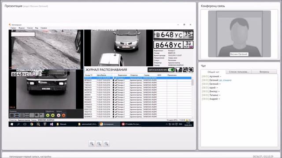Launch Chrome from the taskbar

[x=32, y=124]
